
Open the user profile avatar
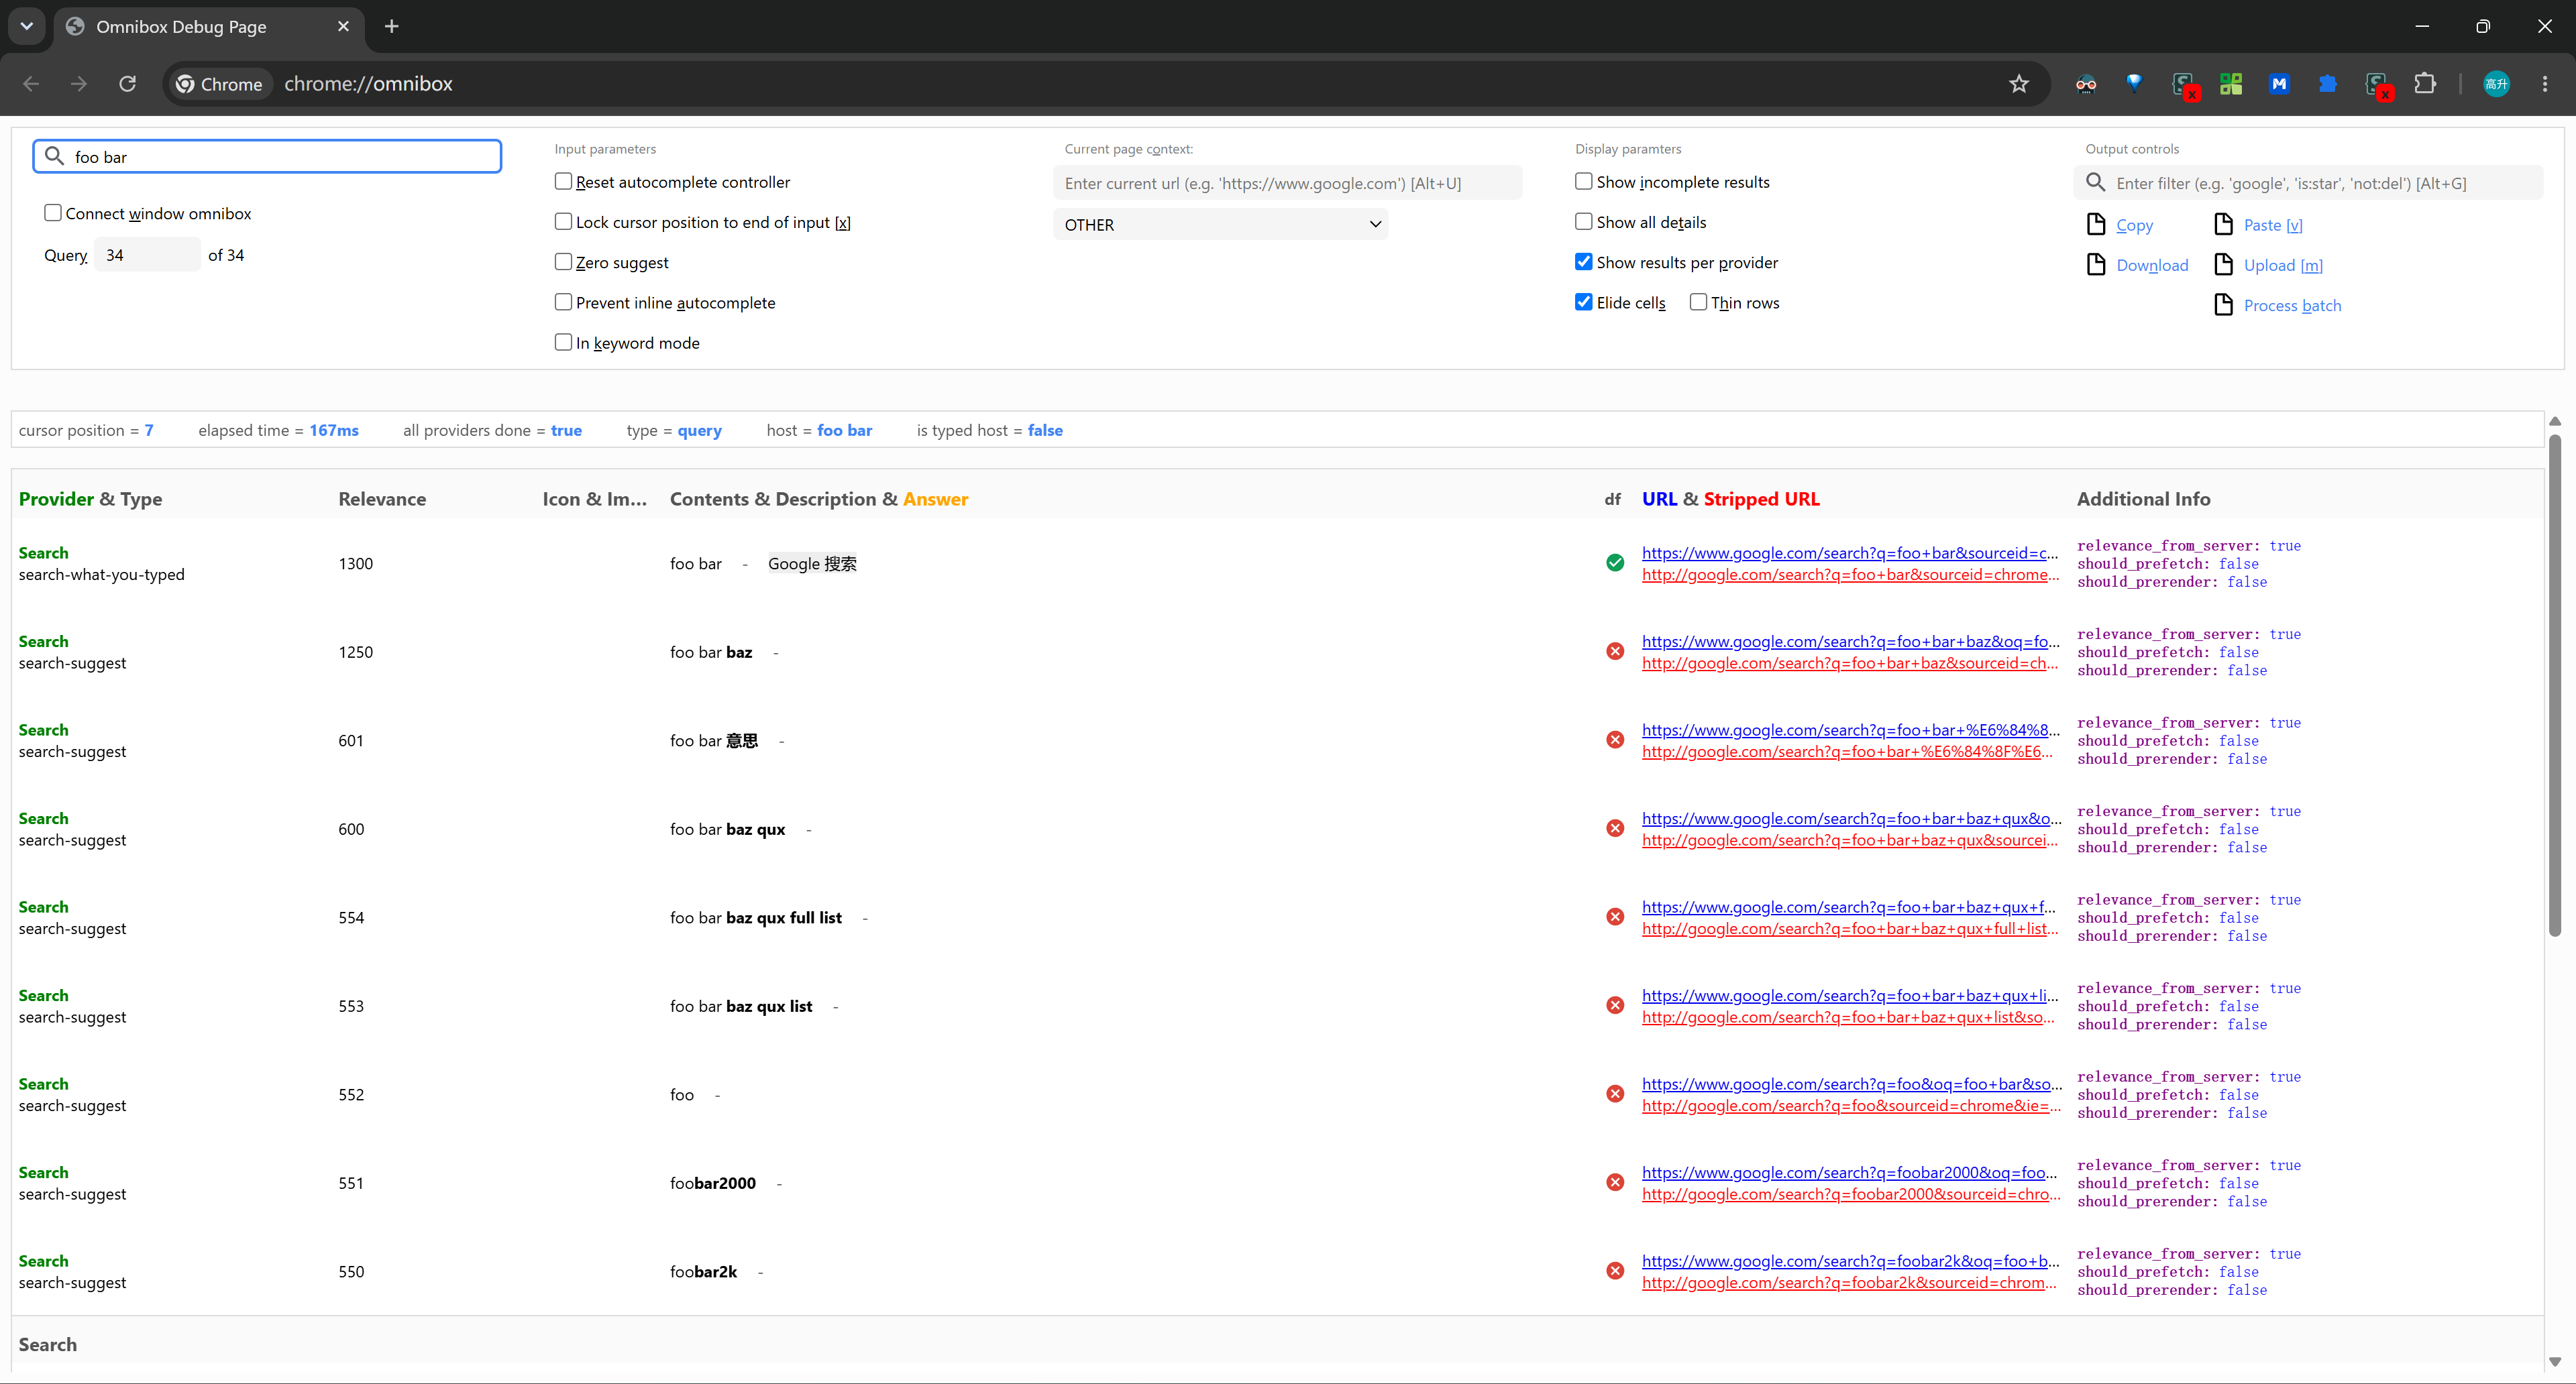coord(2496,84)
